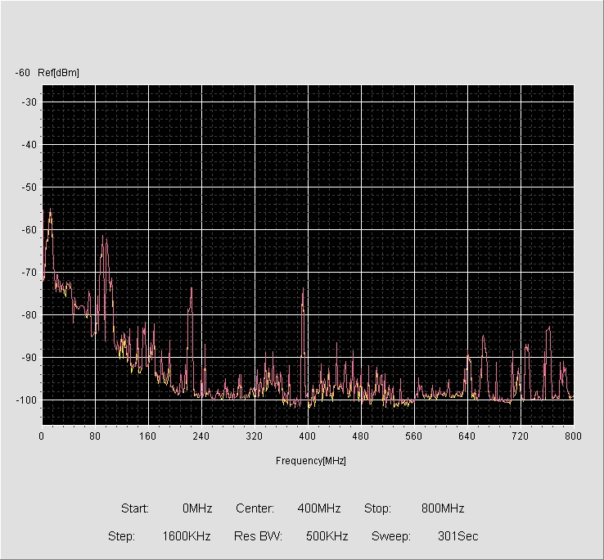604x560 pixels.
Task: Click the 320 frequency axis label
Action: 255,436
